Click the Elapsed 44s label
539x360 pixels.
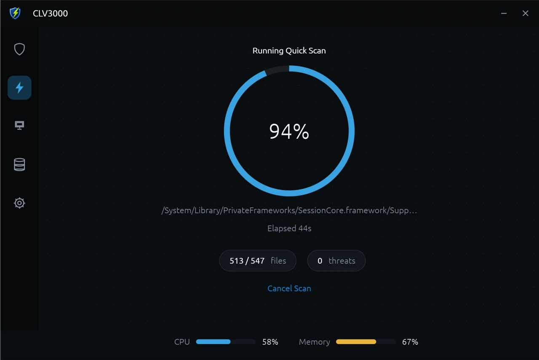coord(289,228)
